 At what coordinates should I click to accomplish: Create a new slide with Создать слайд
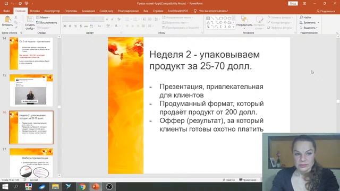click(x=30, y=23)
